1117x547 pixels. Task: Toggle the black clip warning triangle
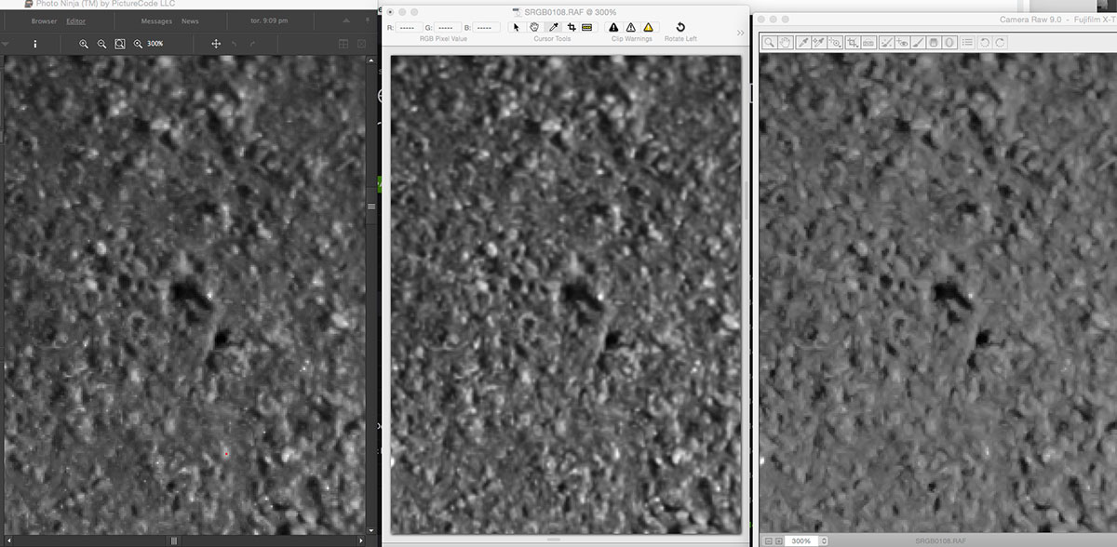click(x=613, y=28)
